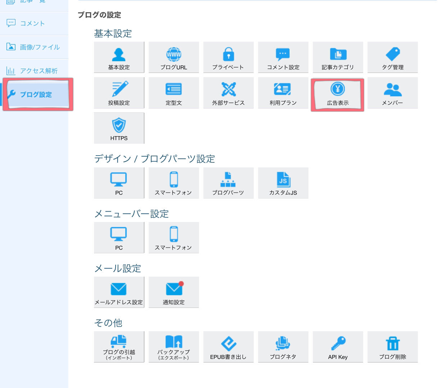This screenshot has height=388, width=447.
Task: Select コメント in the sidebar
Action: tap(34, 23)
